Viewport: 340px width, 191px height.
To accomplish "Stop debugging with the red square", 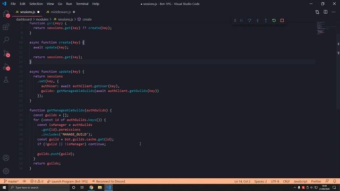I will pyautogui.click(x=282, y=20).
